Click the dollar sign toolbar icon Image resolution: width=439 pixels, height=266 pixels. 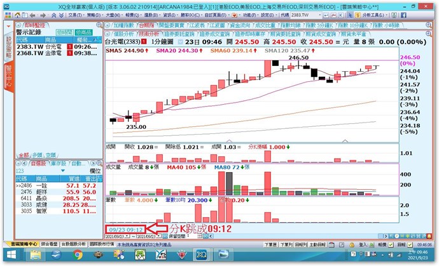pyautogui.click(x=358, y=15)
